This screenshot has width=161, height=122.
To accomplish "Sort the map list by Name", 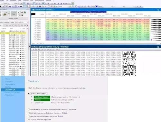I will (x=12, y=29).
